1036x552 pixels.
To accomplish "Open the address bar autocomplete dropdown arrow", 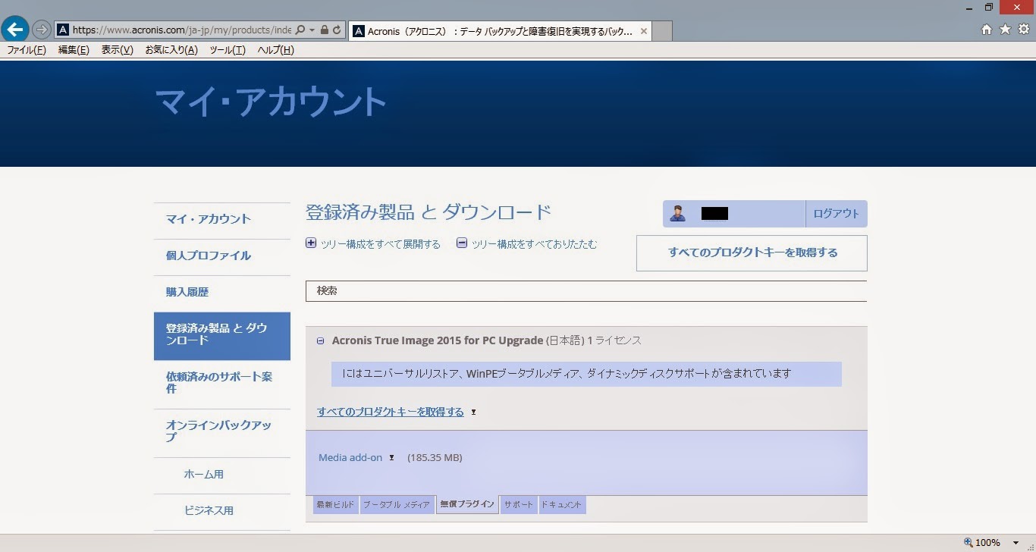I will pos(312,30).
